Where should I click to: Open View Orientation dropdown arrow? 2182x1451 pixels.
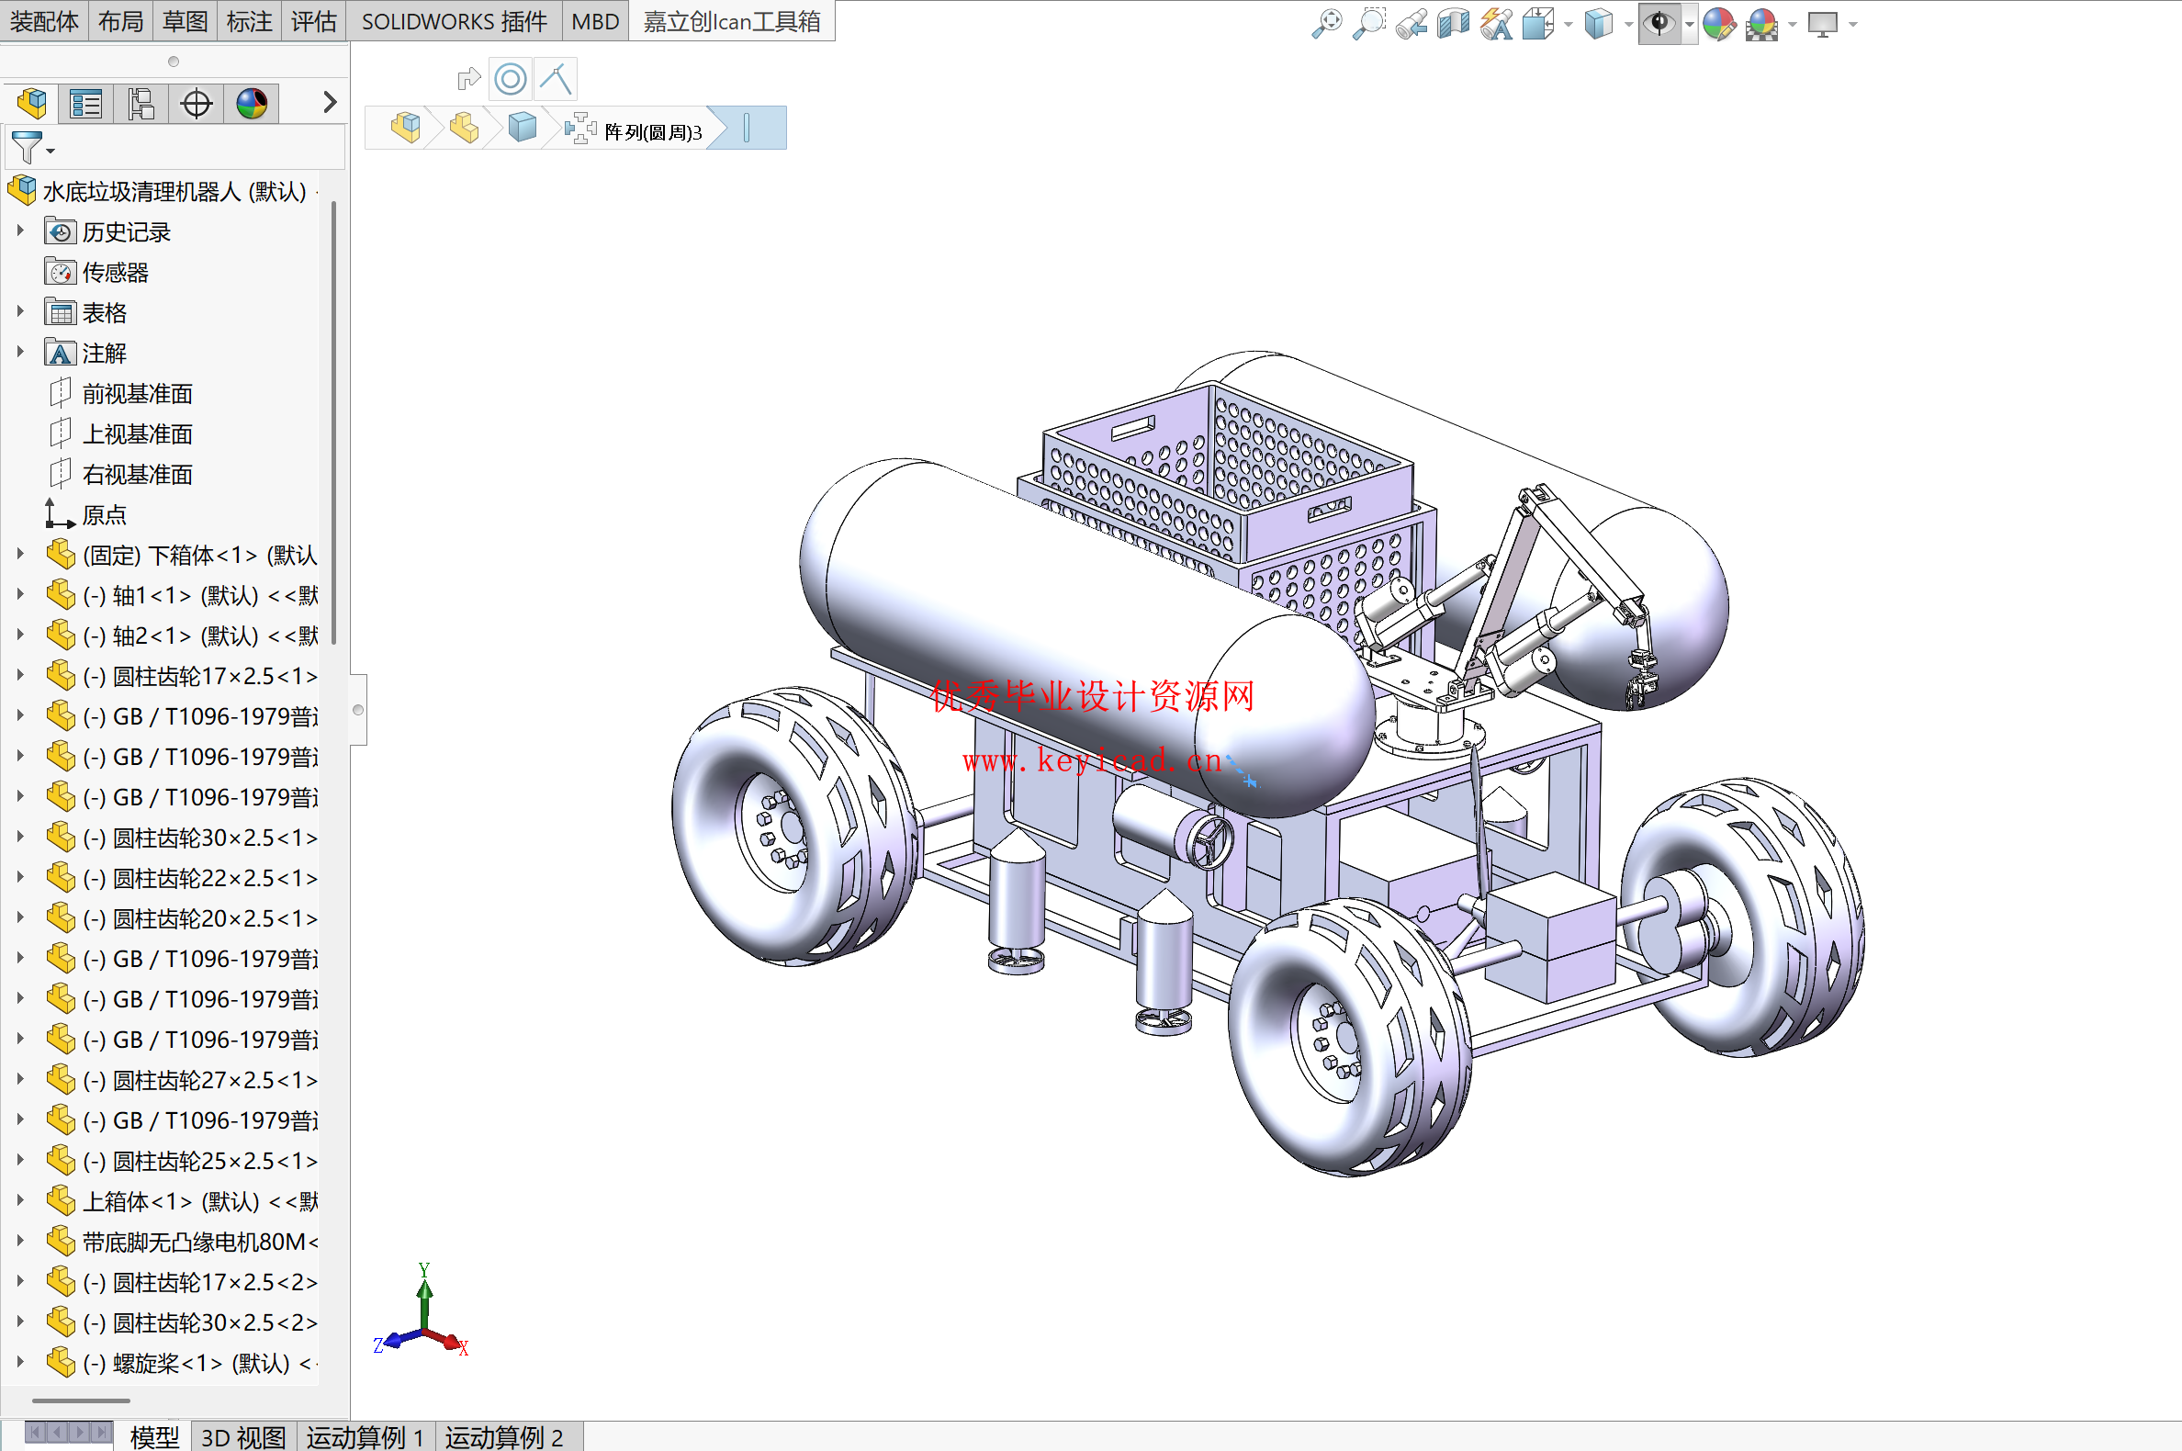coord(1568,25)
